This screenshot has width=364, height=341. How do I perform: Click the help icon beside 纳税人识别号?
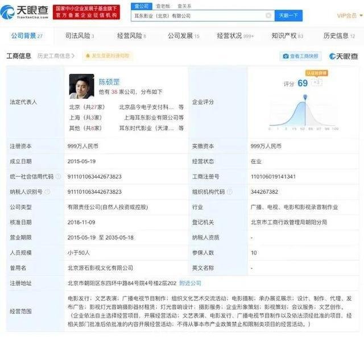(x=47, y=192)
